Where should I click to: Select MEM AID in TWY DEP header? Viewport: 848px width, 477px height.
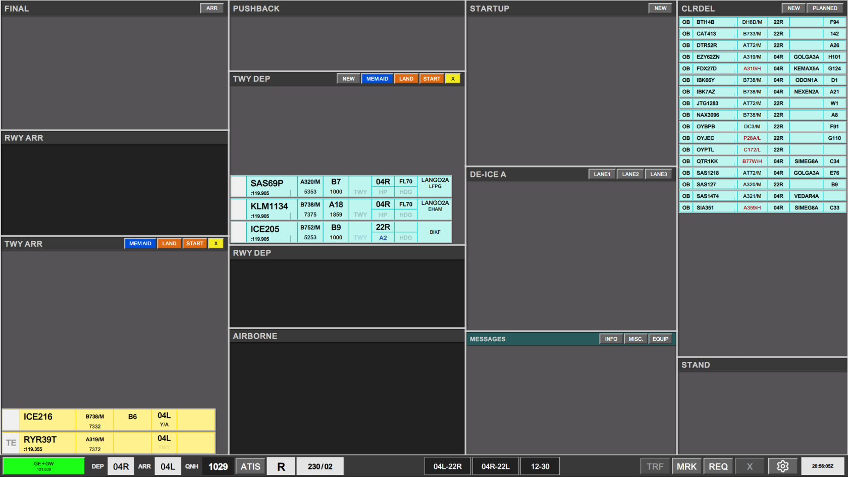click(377, 79)
